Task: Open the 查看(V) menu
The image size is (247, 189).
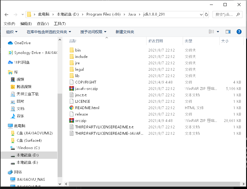Action: pos(43,24)
